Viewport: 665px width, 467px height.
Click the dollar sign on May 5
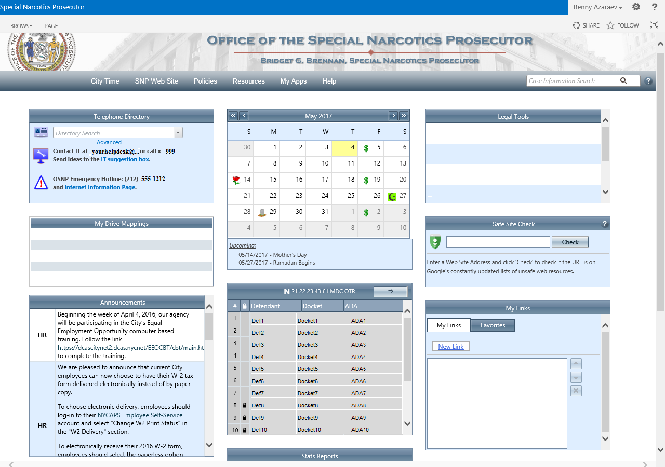coord(366,148)
